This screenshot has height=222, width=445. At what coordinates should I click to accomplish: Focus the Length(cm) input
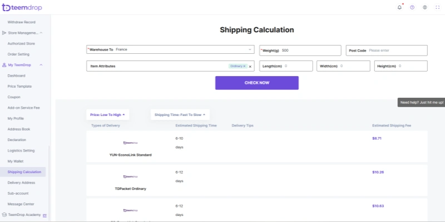coord(286,66)
